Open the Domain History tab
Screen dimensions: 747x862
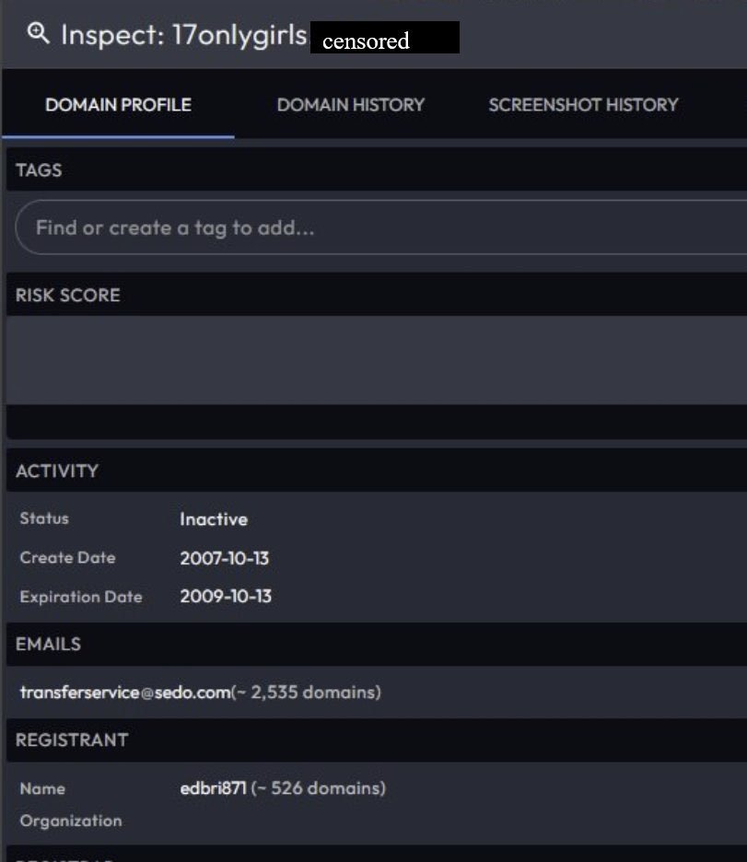[x=350, y=105]
